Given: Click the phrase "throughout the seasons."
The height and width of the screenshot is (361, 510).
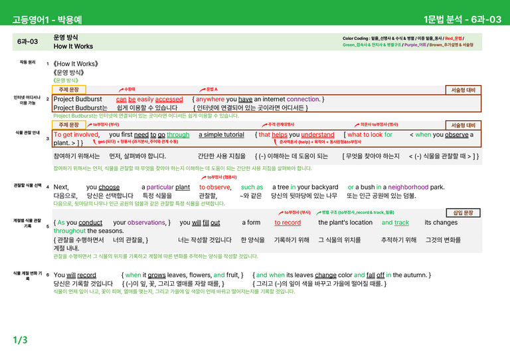Looking at the screenshot, I should (x=88, y=231).
